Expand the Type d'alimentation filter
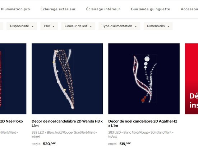198x154 pixels. click(x=119, y=26)
